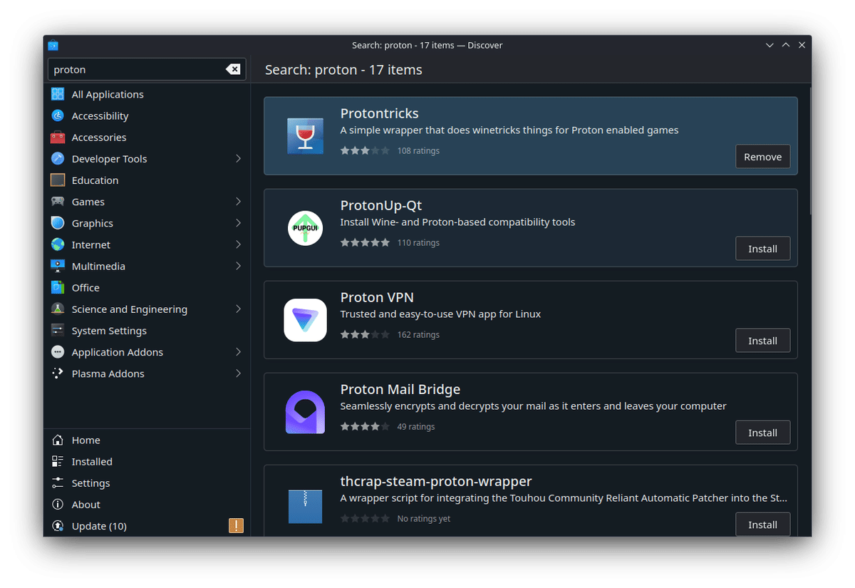Click the Office category icon
Image resolution: width=855 pixels, height=588 pixels.
coord(58,287)
